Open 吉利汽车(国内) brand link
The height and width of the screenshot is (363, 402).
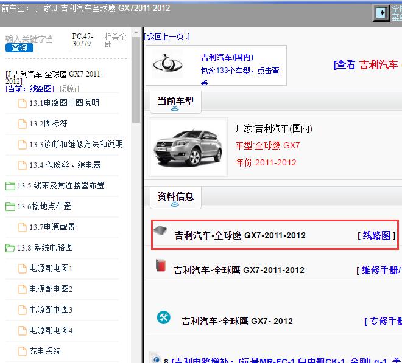(x=227, y=57)
